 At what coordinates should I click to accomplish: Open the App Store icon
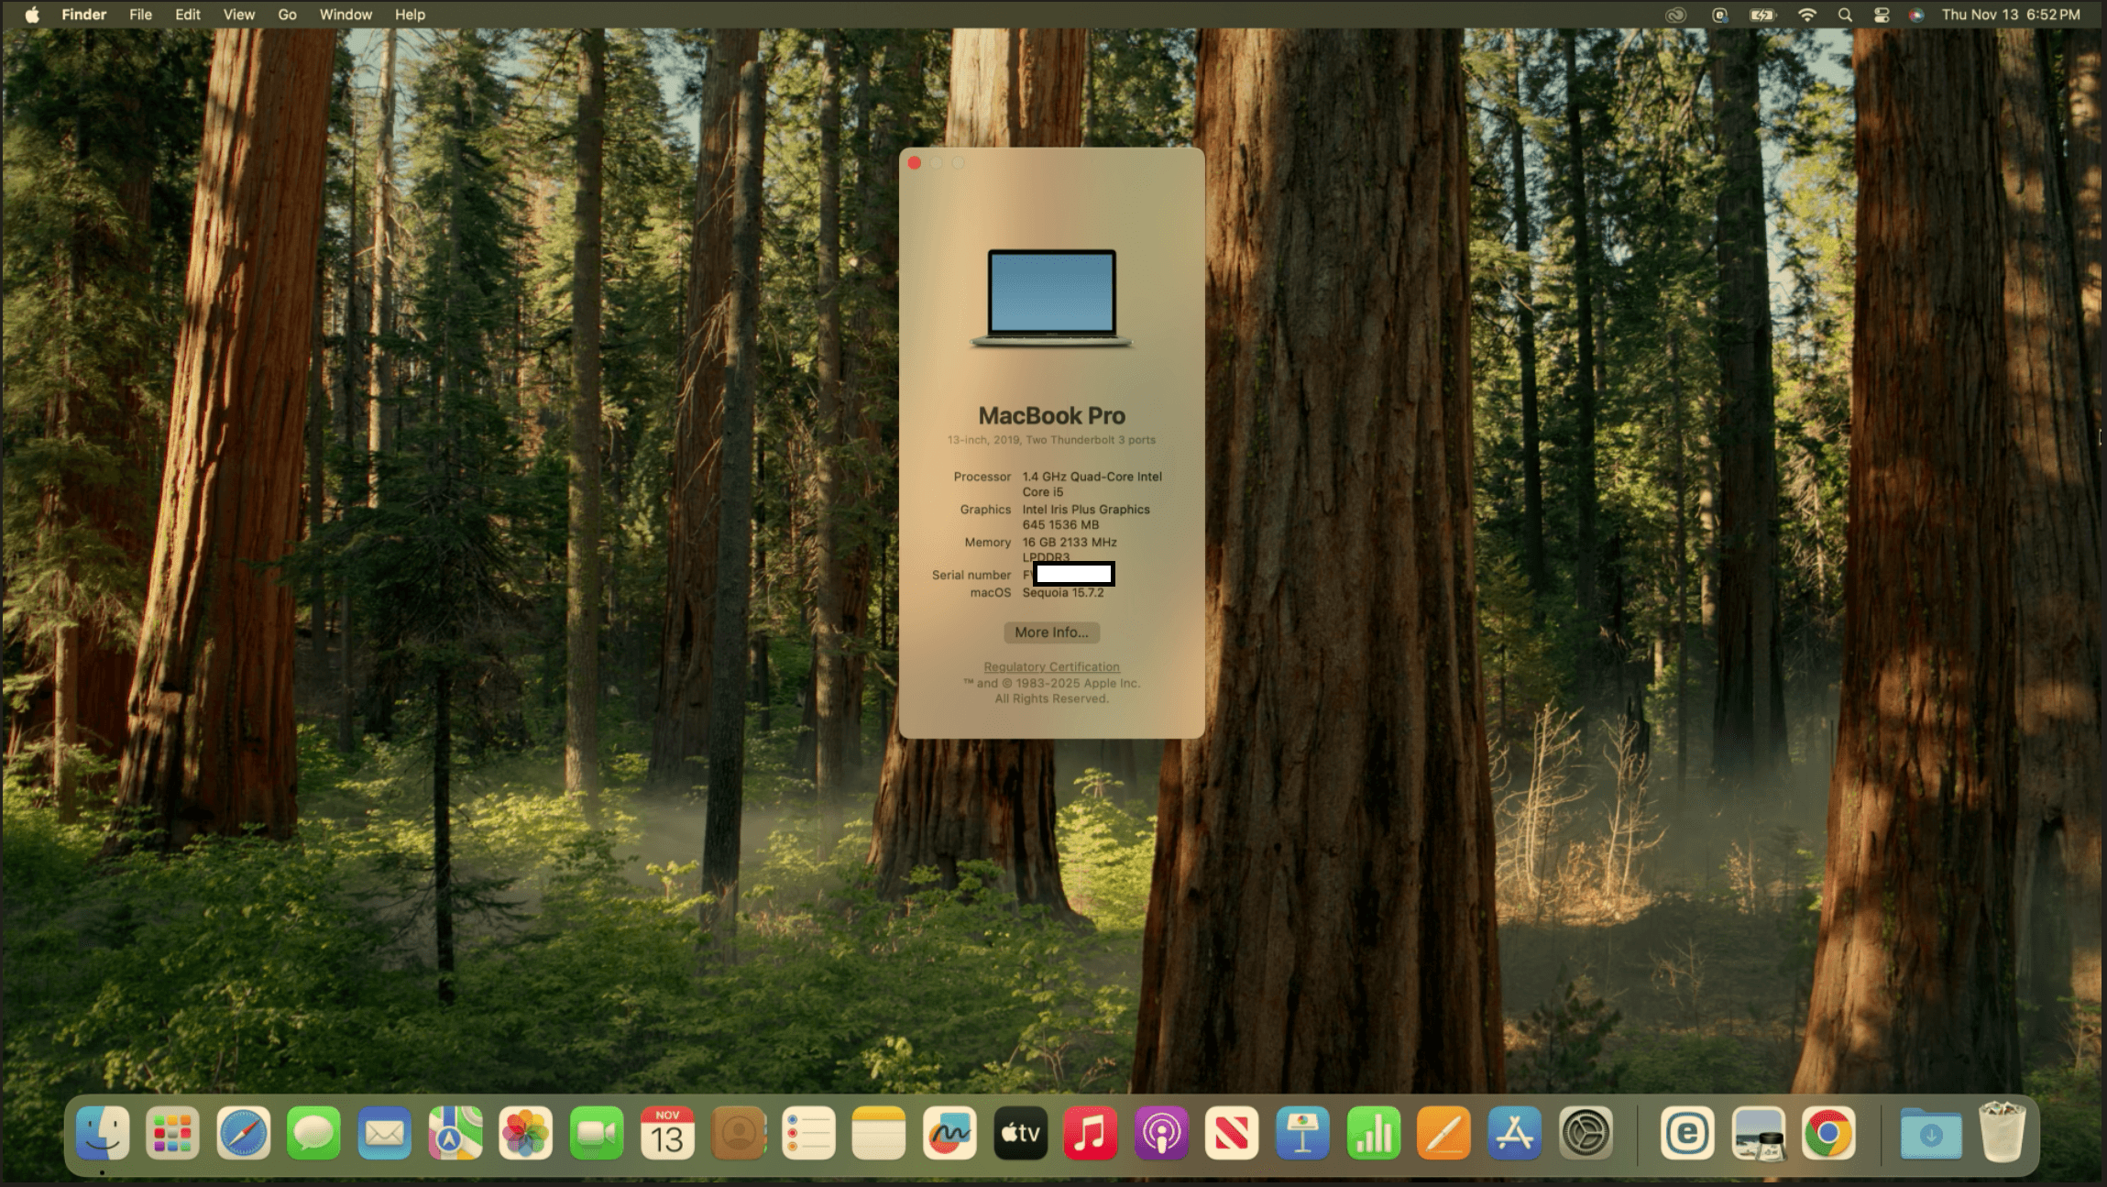click(1513, 1134)
